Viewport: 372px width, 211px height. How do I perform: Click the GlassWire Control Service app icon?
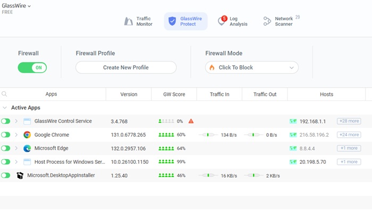tap(27, 121)
